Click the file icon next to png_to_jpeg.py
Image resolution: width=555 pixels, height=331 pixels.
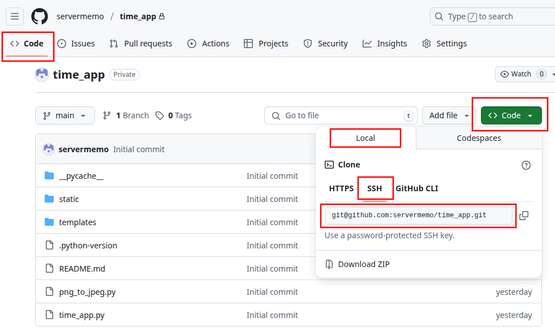click(50, 292)
